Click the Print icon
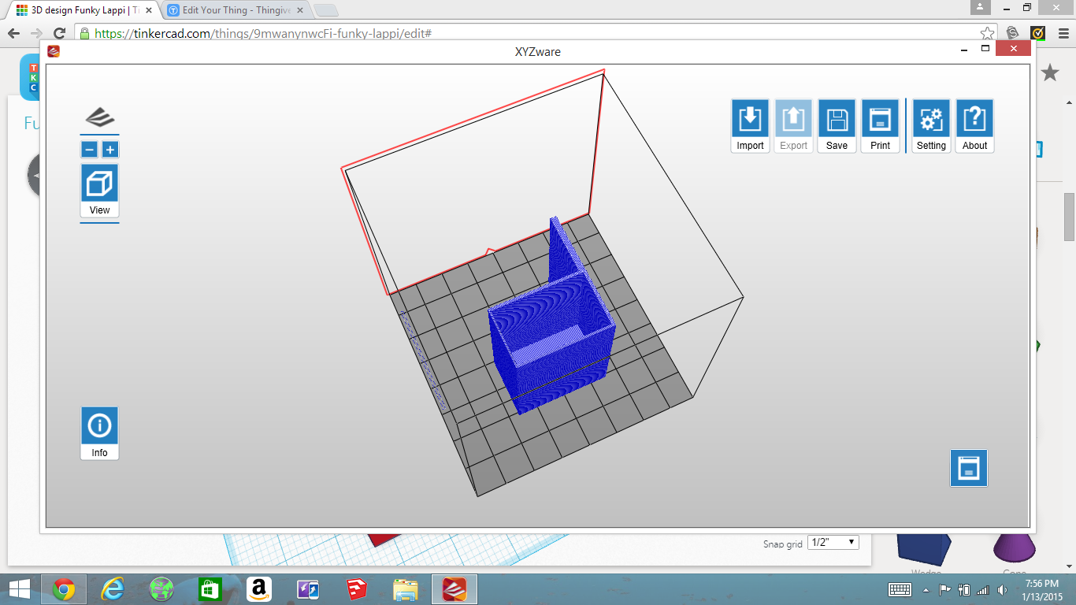Screen dimensions: 1076x605 point(880,120)
